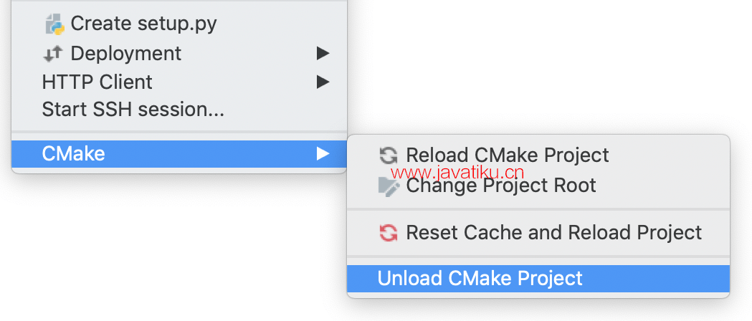
Task: Choose the HTTP Client menu item
Action: [x=179, y=82]
